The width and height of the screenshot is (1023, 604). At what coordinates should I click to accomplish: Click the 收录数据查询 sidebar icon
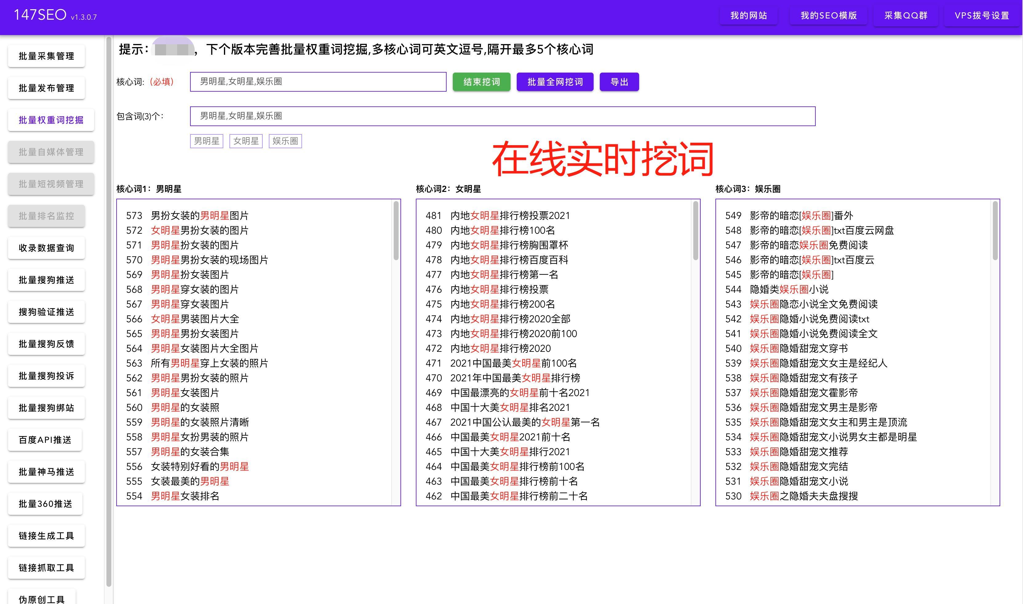[x=51, y=247]
